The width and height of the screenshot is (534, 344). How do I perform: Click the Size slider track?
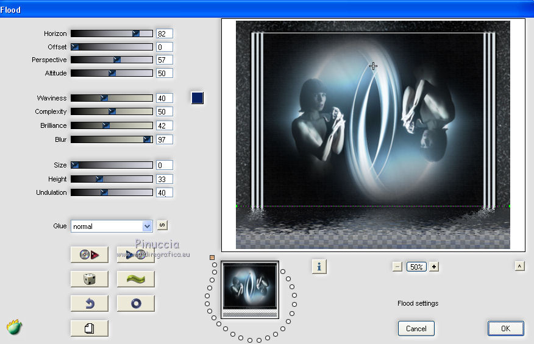click(x=112, y=165)
